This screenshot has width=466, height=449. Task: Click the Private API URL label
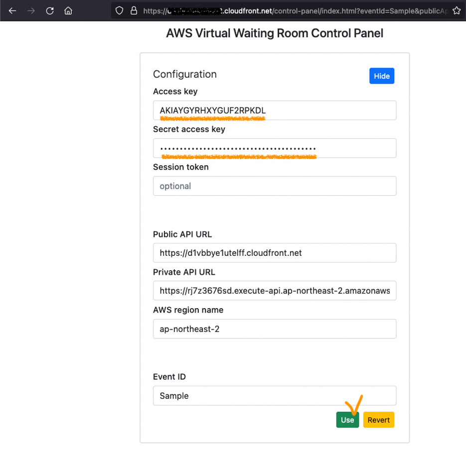coord(184,272)
